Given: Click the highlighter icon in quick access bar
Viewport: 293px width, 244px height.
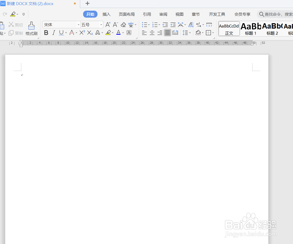Looking at the screenshot, I should click(x=13, y=14).
